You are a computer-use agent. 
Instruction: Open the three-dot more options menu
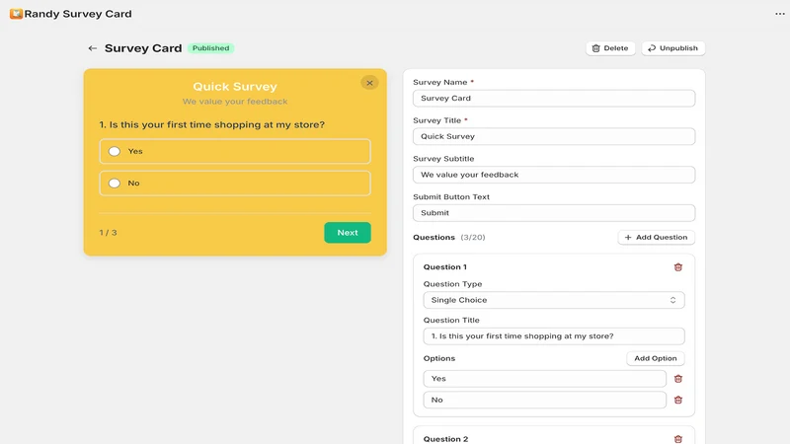pos(779,14)
